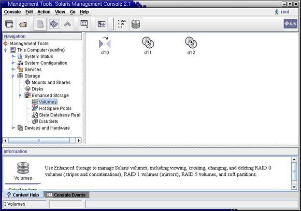Open the Help menu
Viewport: 301px width, 211px height.
pos(84,12)
